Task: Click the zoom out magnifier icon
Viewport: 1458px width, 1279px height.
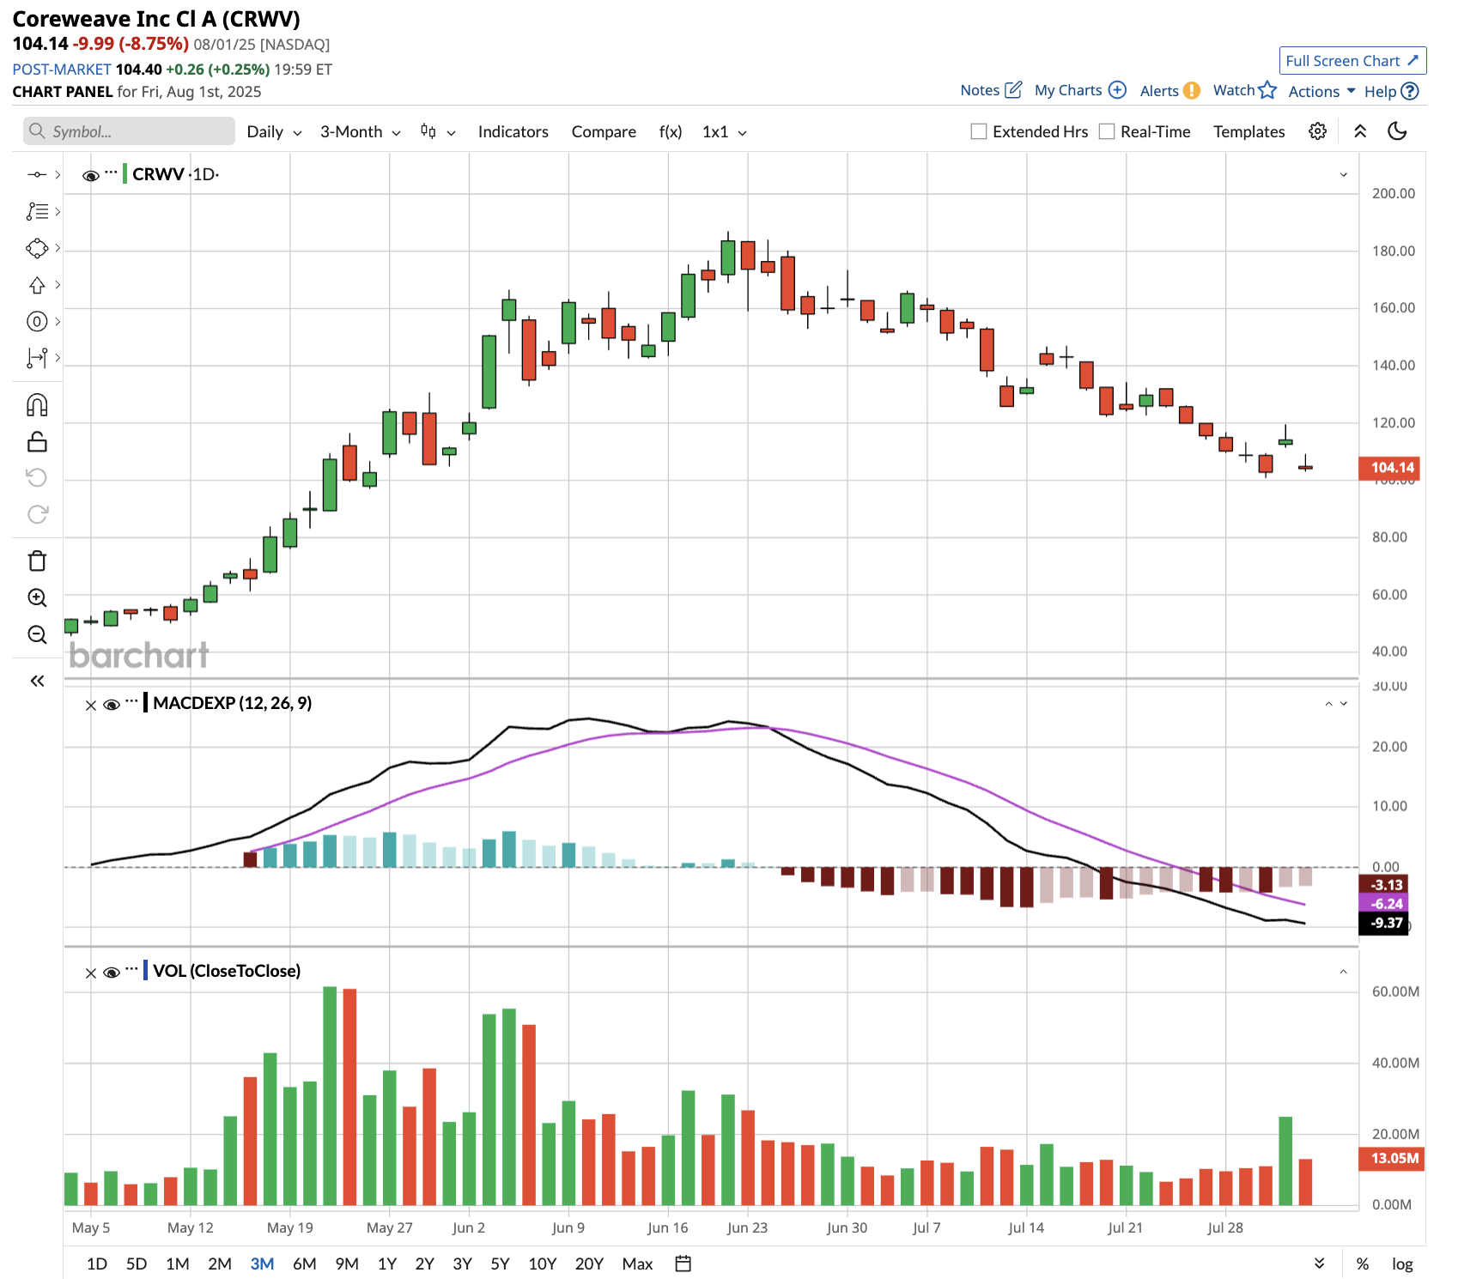Action: coord(37,634)
